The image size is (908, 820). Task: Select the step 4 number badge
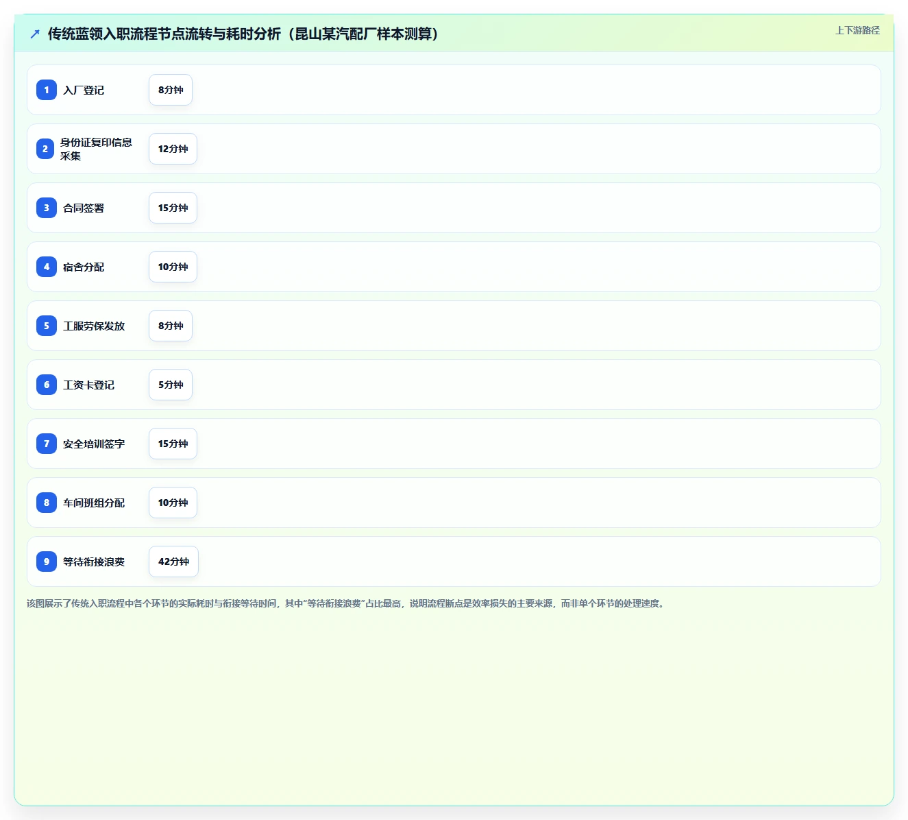(x=47, y=267)
